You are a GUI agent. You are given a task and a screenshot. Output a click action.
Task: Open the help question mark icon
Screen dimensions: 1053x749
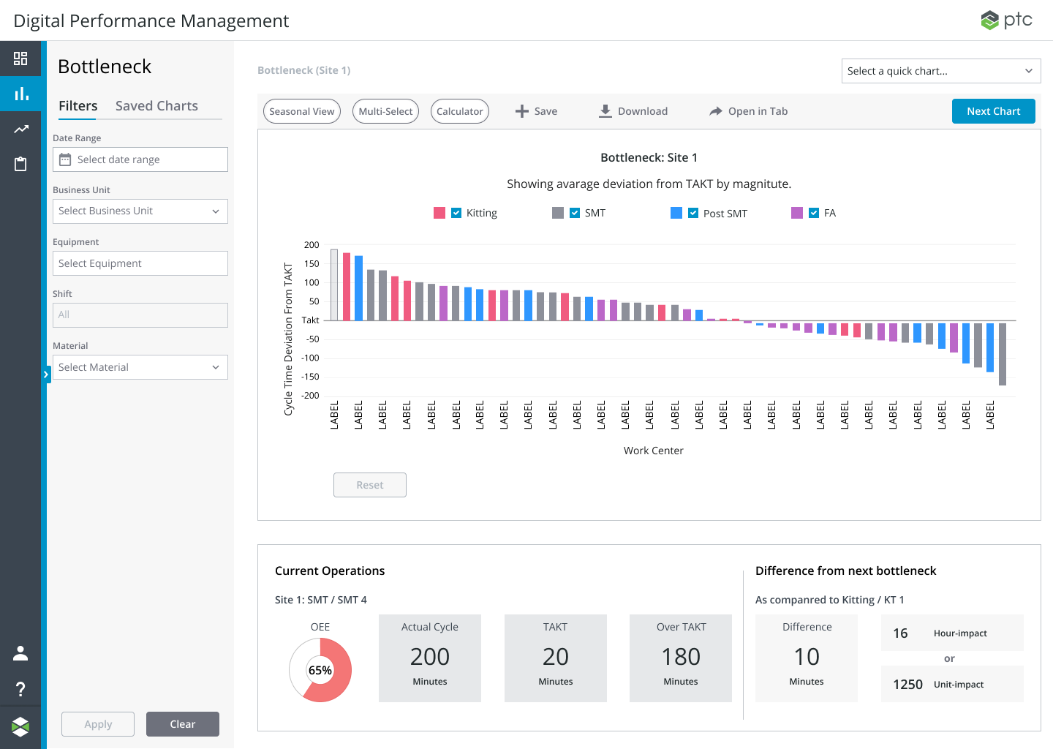(x=20, y=689)
